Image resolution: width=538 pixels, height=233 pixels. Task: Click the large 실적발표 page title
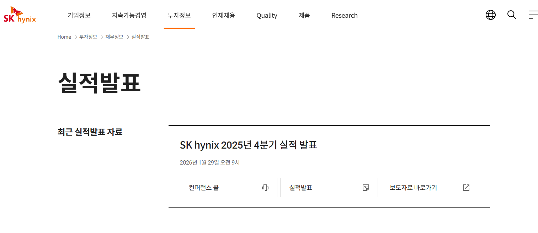[99, 83]
